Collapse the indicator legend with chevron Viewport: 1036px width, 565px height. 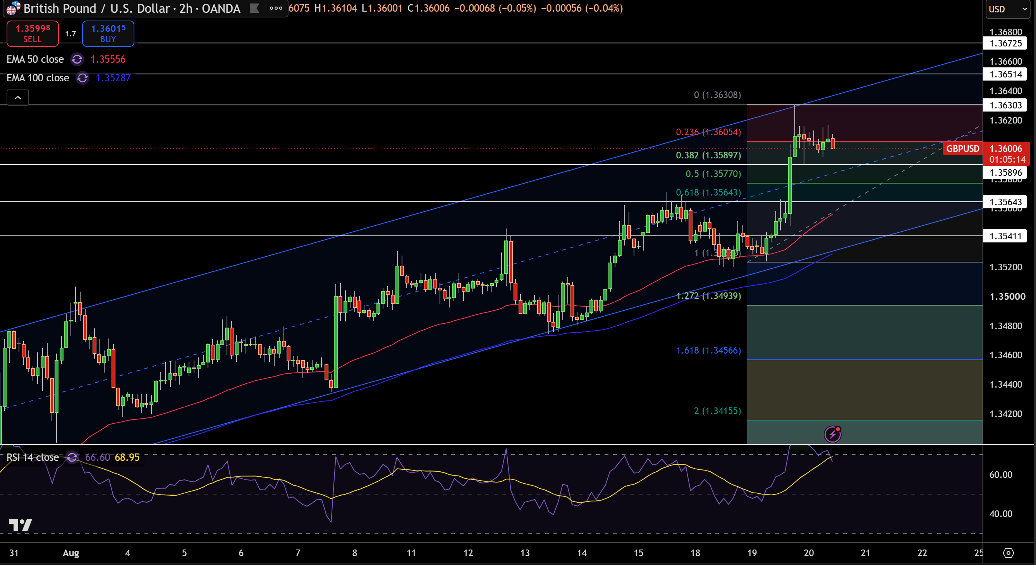(x=18, y=98)
